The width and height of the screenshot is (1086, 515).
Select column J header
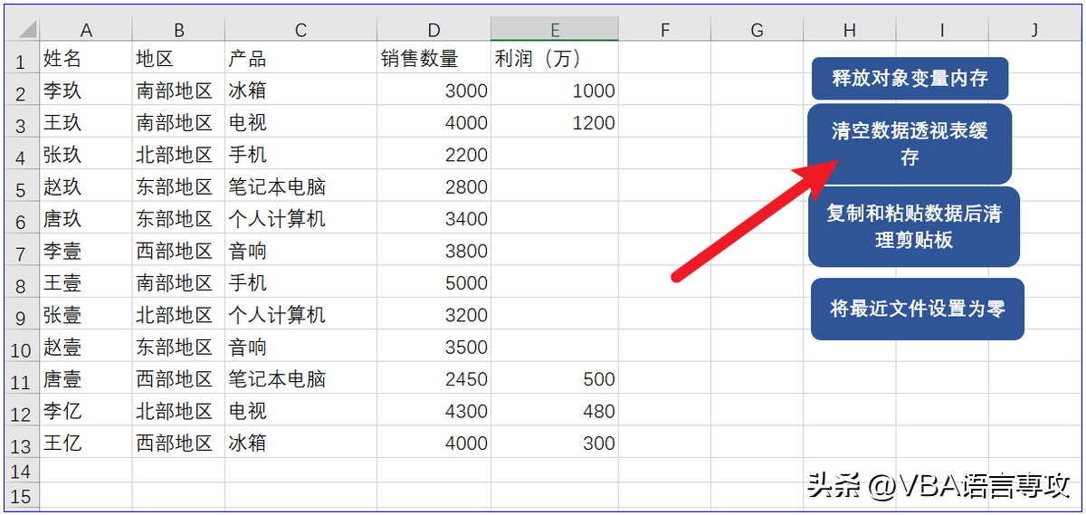[x=1034, y=30]
